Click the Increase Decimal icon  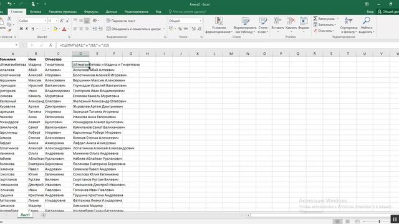[194, 29]
